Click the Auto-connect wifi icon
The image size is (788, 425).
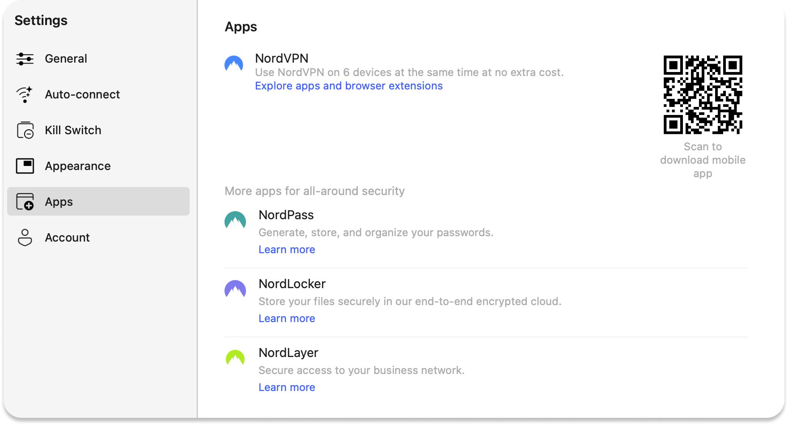pos(25,94)
